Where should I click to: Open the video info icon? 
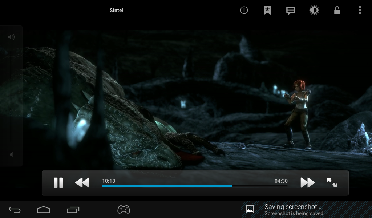244,10
